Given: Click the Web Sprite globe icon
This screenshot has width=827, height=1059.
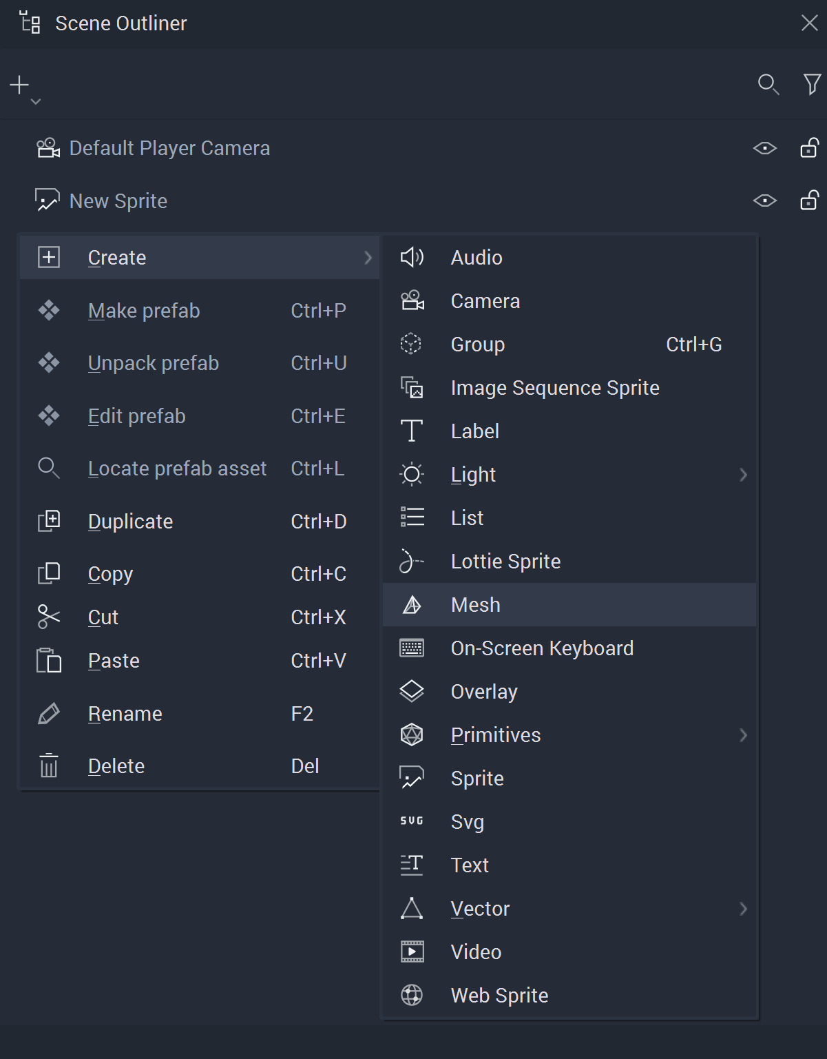Looking at the screenshot, I should point(412,996).
